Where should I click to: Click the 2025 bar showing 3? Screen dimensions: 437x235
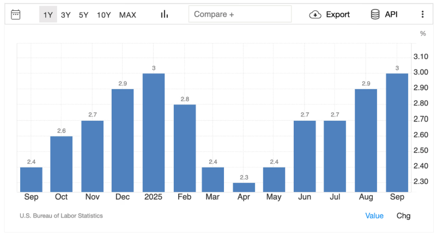tap(154, 133)
